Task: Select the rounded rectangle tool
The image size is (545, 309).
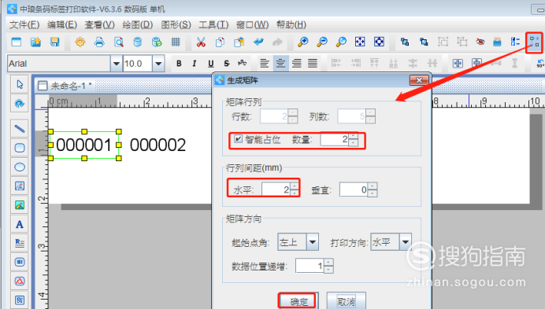Action: (x=20, y=148)
